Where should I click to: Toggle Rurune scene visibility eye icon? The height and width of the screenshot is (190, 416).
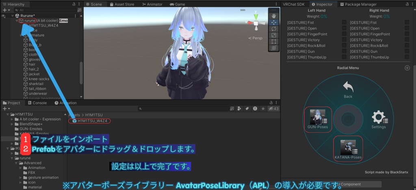point(3,16)
